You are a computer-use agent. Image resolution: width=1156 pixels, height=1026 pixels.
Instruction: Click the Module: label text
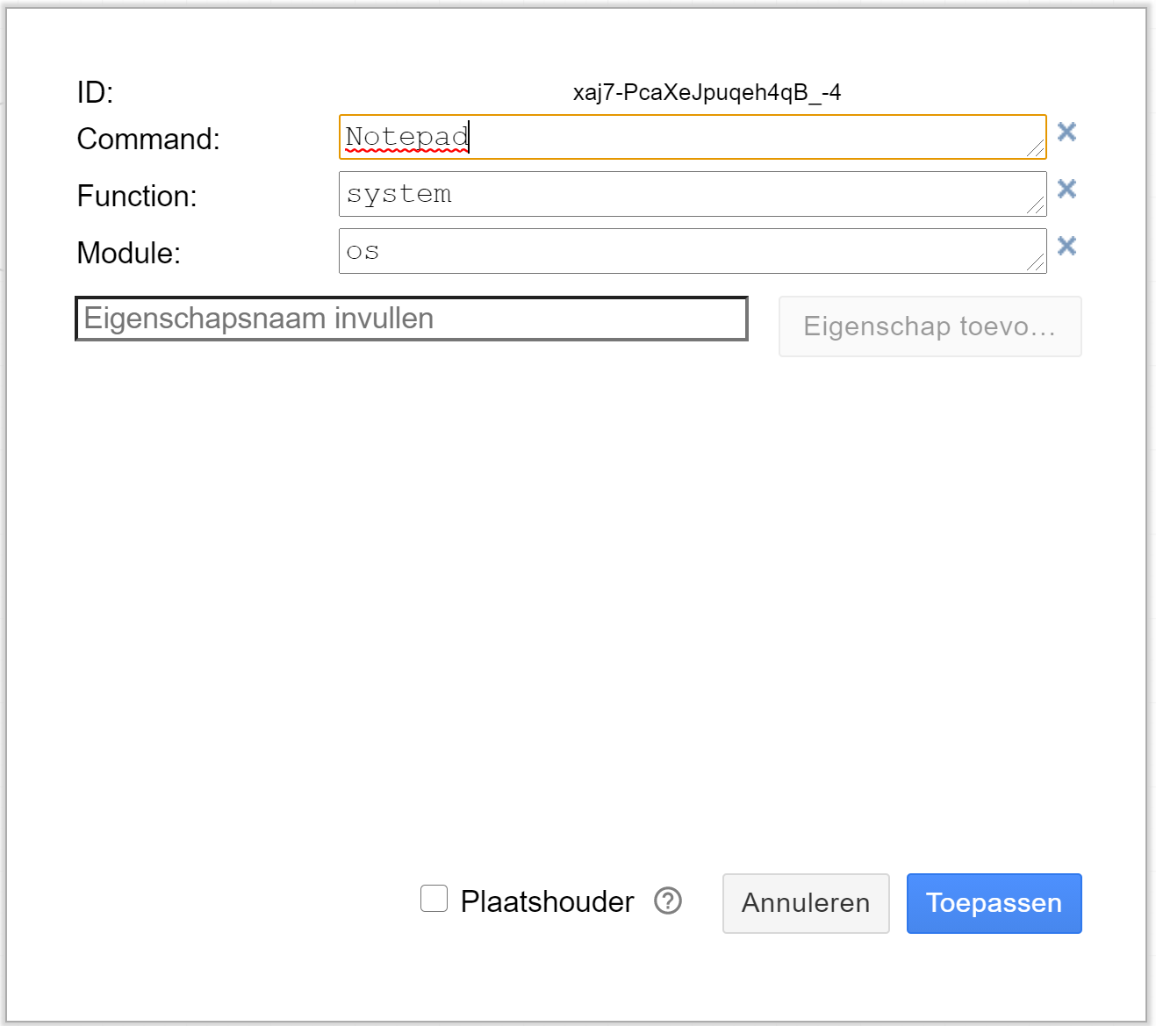129,253
